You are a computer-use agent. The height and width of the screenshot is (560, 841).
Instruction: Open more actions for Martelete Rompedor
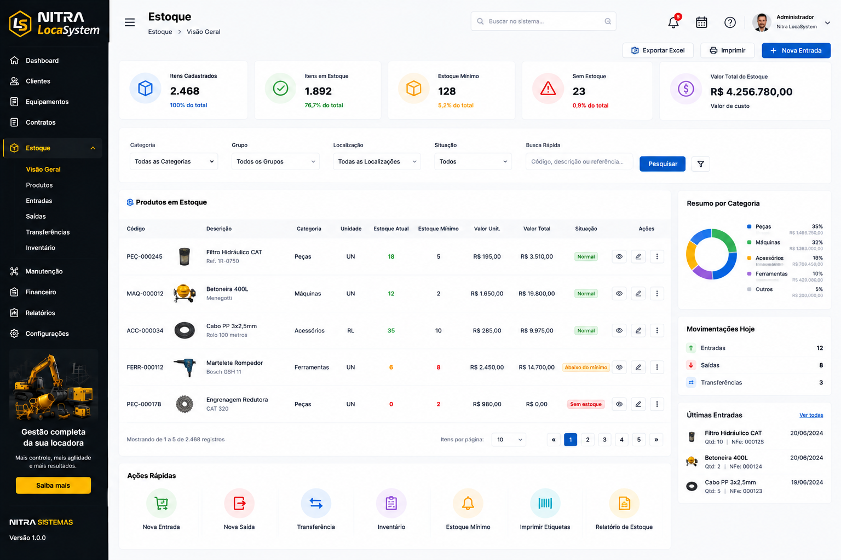pyautogui.click(x=657, y=367)
